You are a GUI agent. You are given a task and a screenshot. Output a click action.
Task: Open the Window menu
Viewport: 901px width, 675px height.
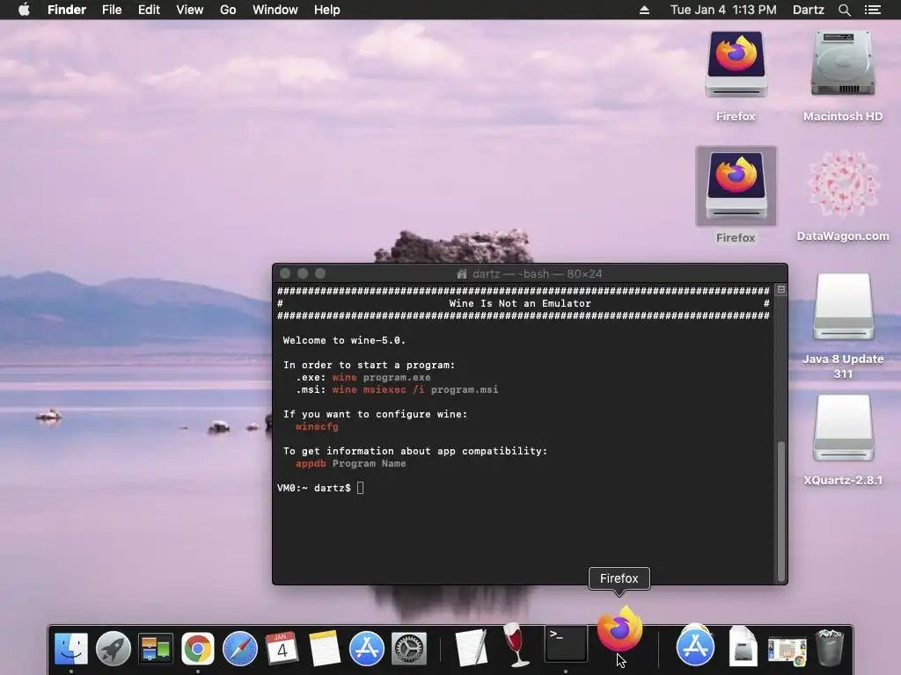click(275, 10)
